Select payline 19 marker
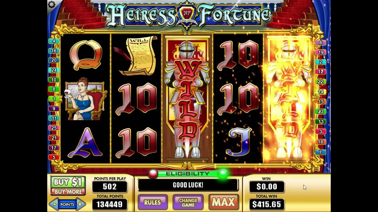 click(x=320, y=52)
